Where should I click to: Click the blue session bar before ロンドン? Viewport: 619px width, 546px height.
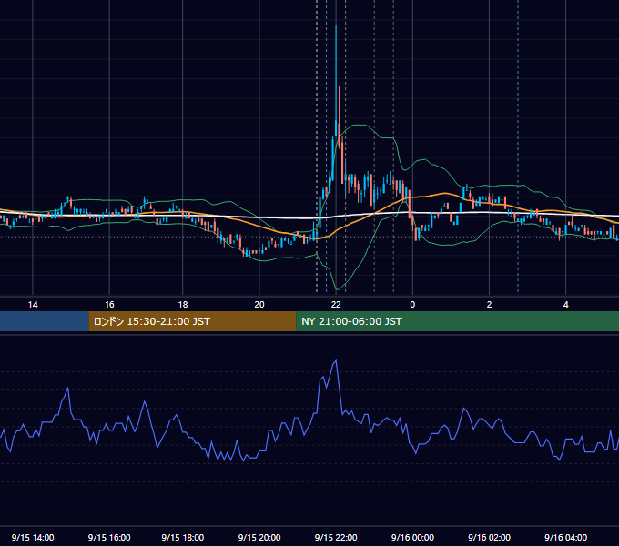45,321
